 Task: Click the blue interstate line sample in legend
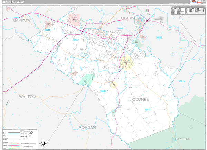point(14,147)
